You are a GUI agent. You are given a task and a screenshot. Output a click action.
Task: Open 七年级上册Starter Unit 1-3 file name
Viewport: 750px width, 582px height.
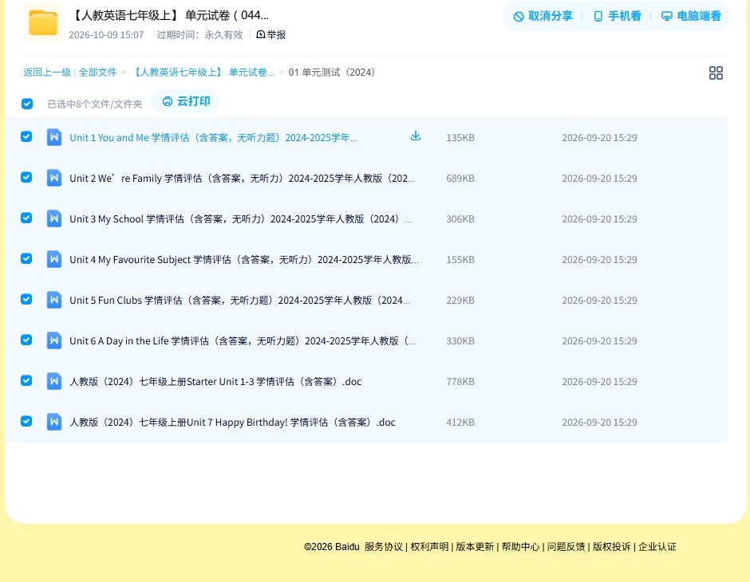(215, 381)
